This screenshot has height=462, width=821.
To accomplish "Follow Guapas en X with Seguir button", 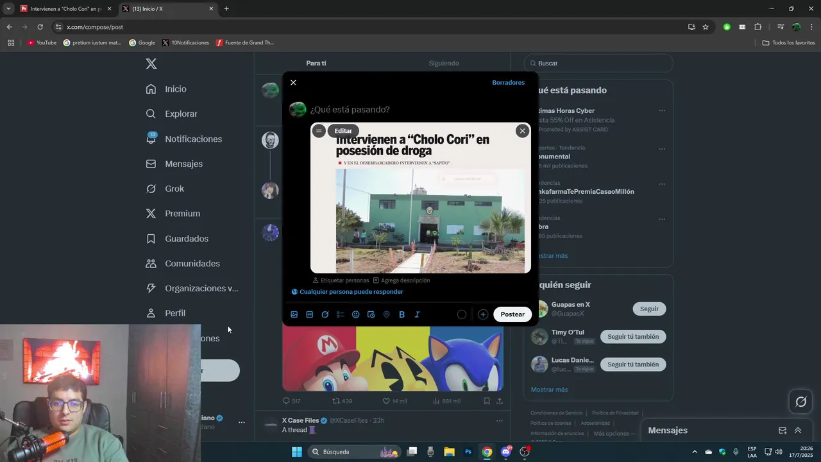I will [x=649, y=309].
